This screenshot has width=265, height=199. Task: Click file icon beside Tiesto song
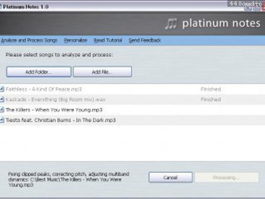coord(2,120)
